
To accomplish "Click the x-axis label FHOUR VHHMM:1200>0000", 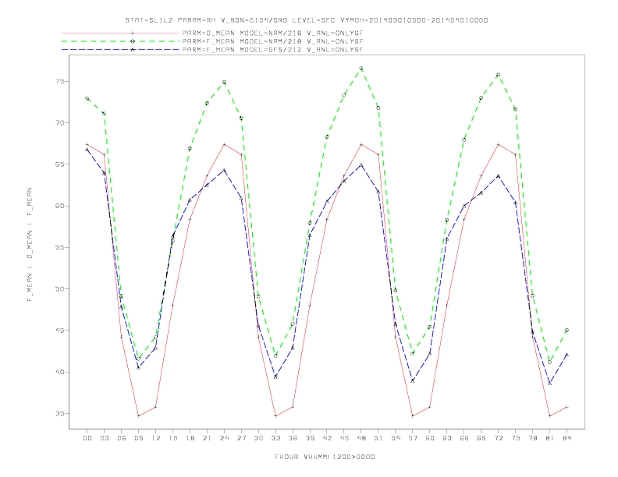I will tap(325, 457).
